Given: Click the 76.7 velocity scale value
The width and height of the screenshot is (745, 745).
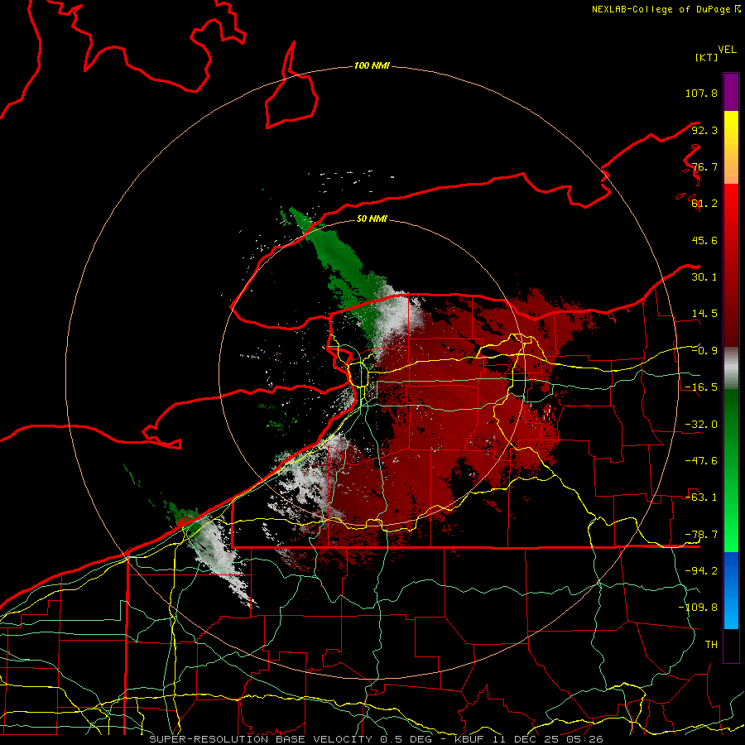Looking at the screenshot, I should pos(704,166).
